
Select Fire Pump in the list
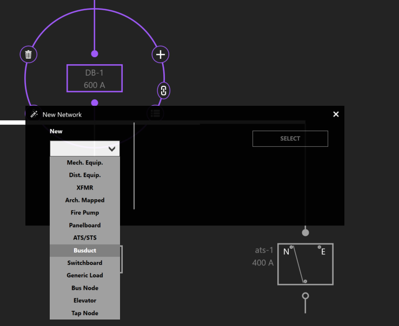coord(85,213)
